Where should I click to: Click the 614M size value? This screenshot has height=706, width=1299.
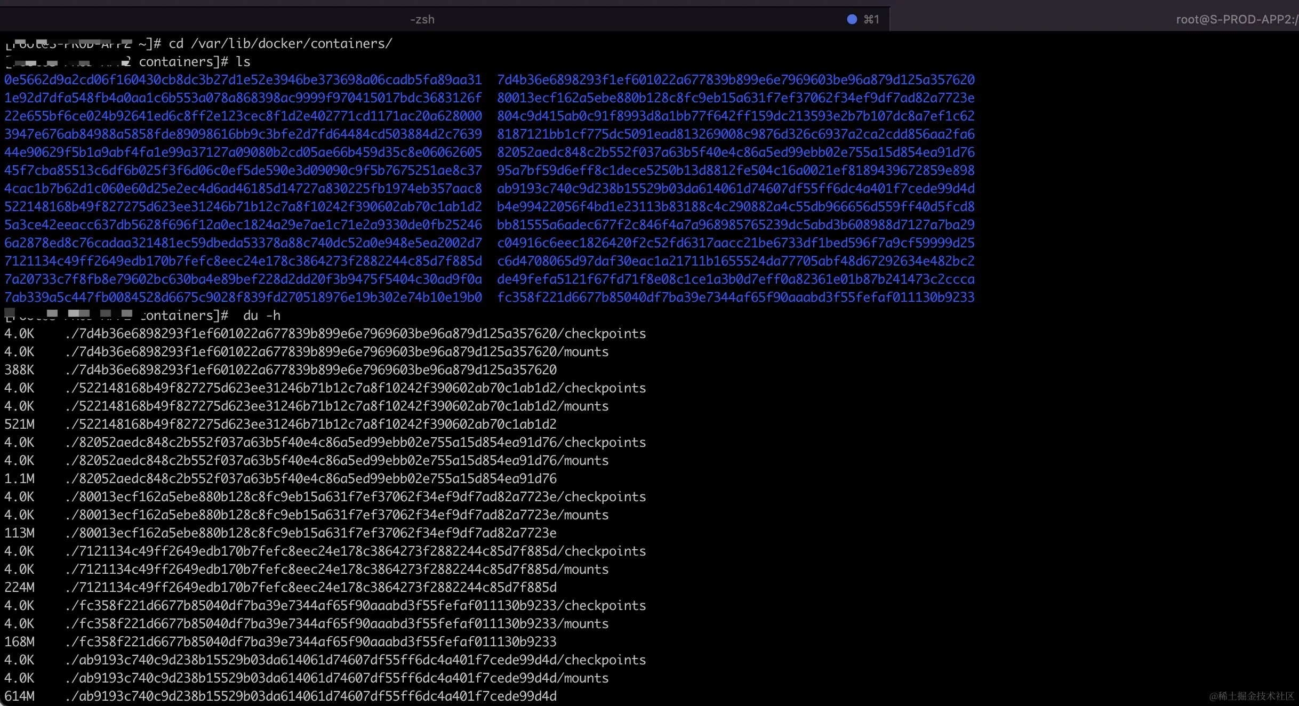[x=19, y=696]
